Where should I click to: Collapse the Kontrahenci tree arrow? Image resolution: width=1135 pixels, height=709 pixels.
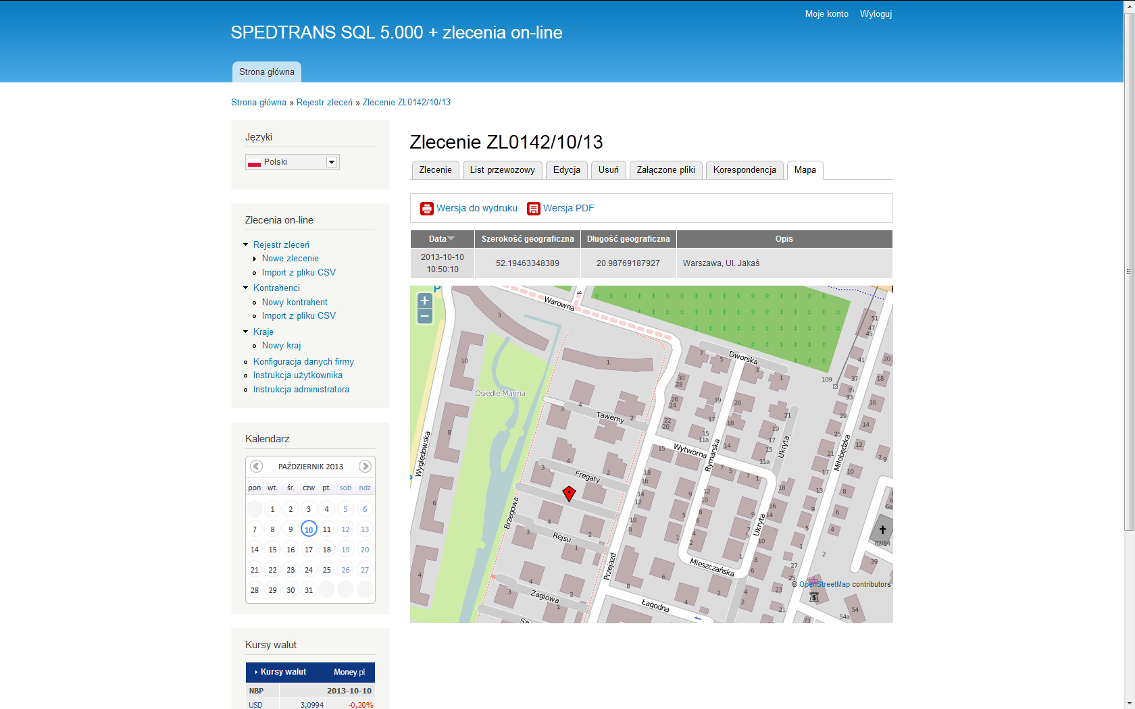(246, 288)
